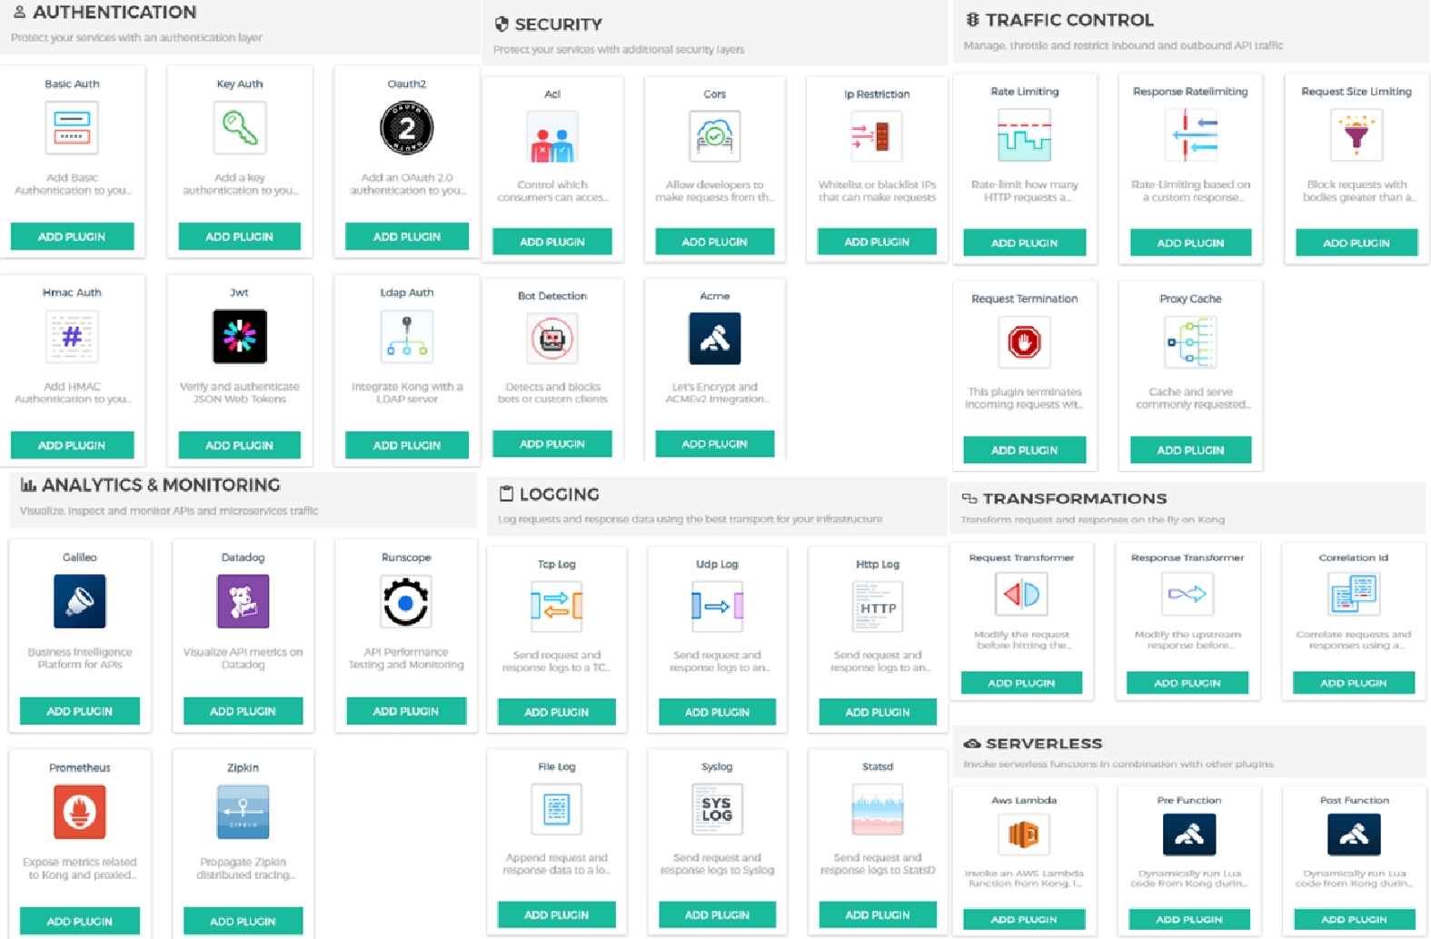
Task: Click the Aws Lambda orange icon
Action: coord(1023,834)
